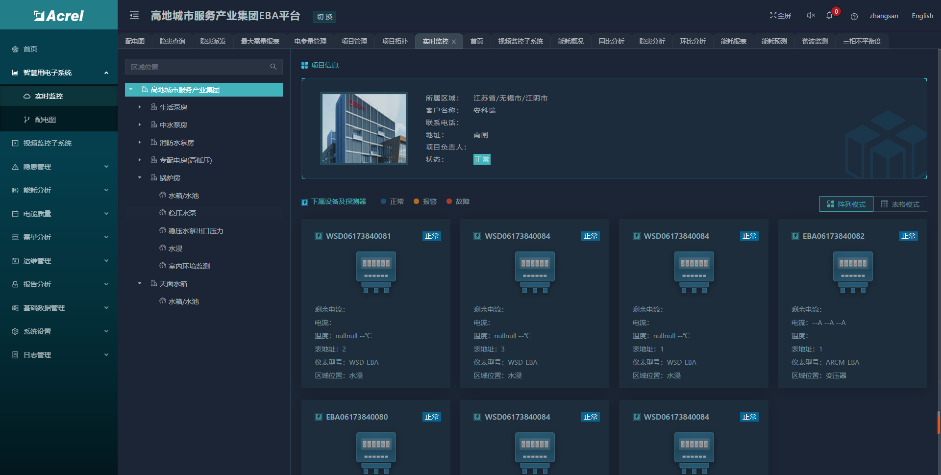Switch interface language to English
Screen dimensions: 941x475
click(922, 16)
